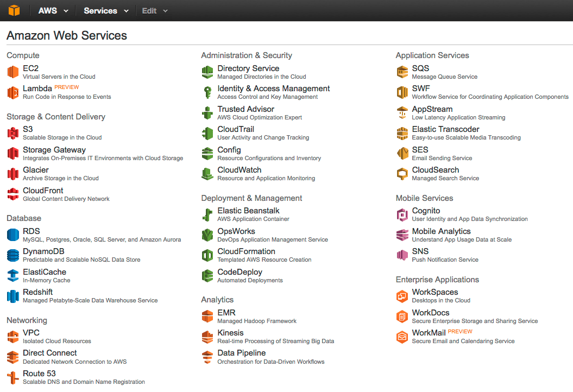This screenshot has width=573, height=392.
Task: Open SQS via its queue icon
Action: tap(402, 71)
